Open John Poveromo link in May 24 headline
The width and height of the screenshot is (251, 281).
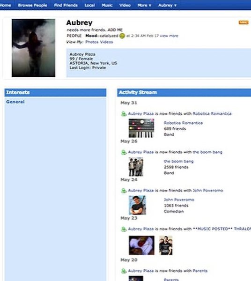(208, 191)
